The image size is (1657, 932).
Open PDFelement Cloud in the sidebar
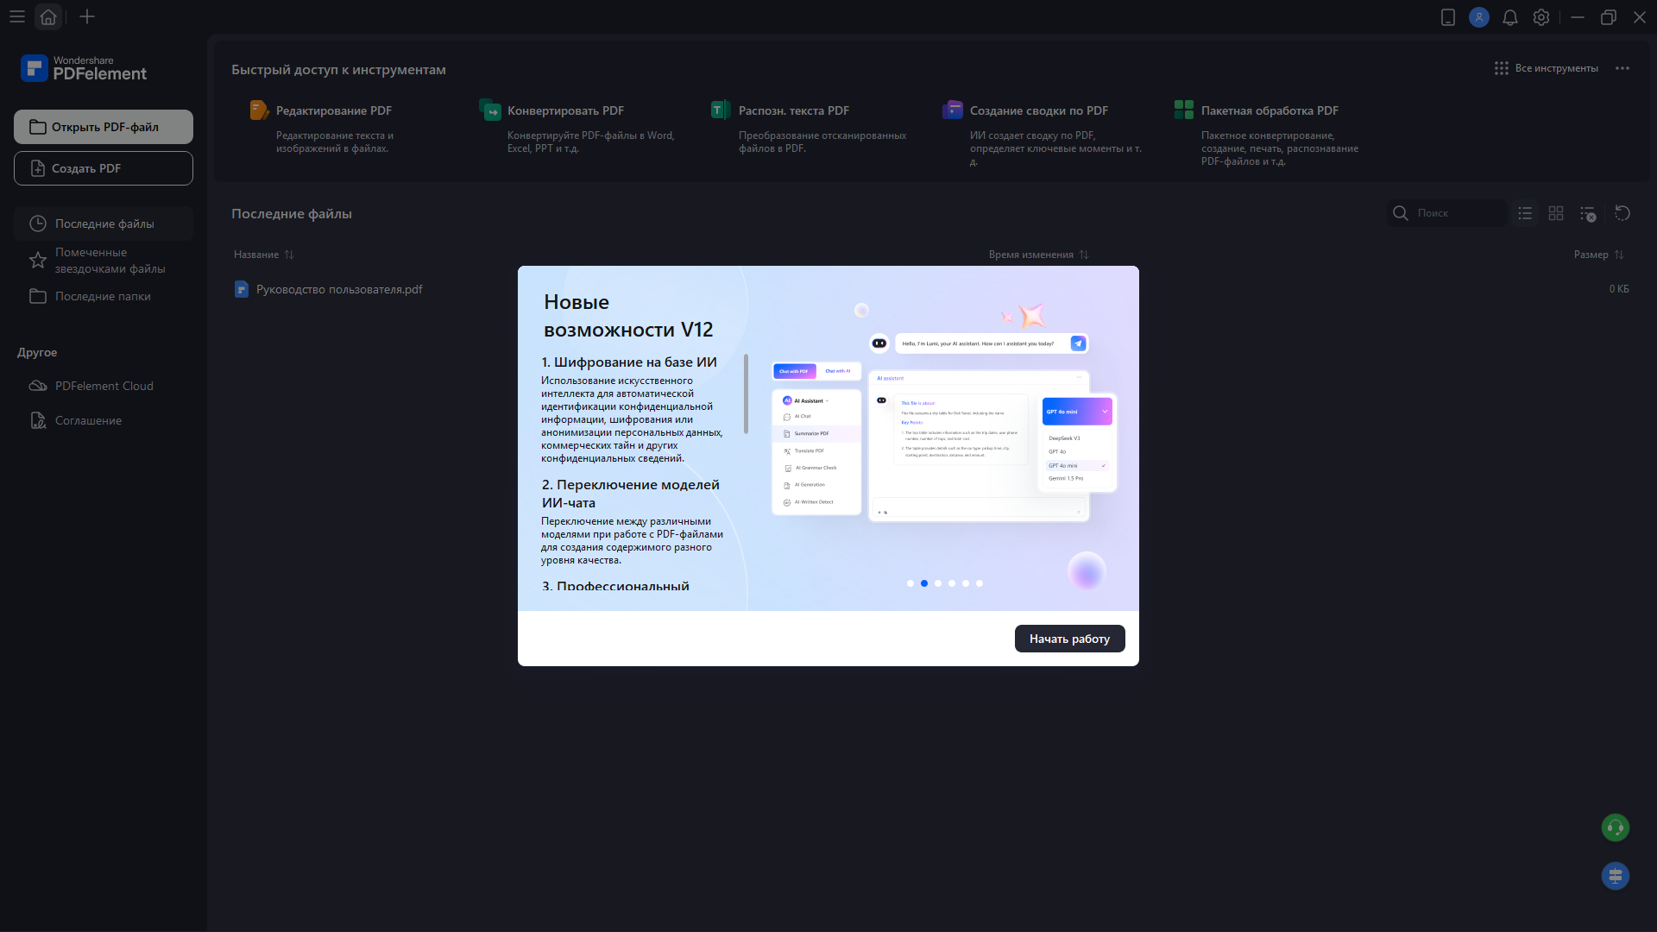tap(104, 386)
